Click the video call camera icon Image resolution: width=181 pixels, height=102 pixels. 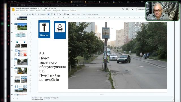[132, 9]
